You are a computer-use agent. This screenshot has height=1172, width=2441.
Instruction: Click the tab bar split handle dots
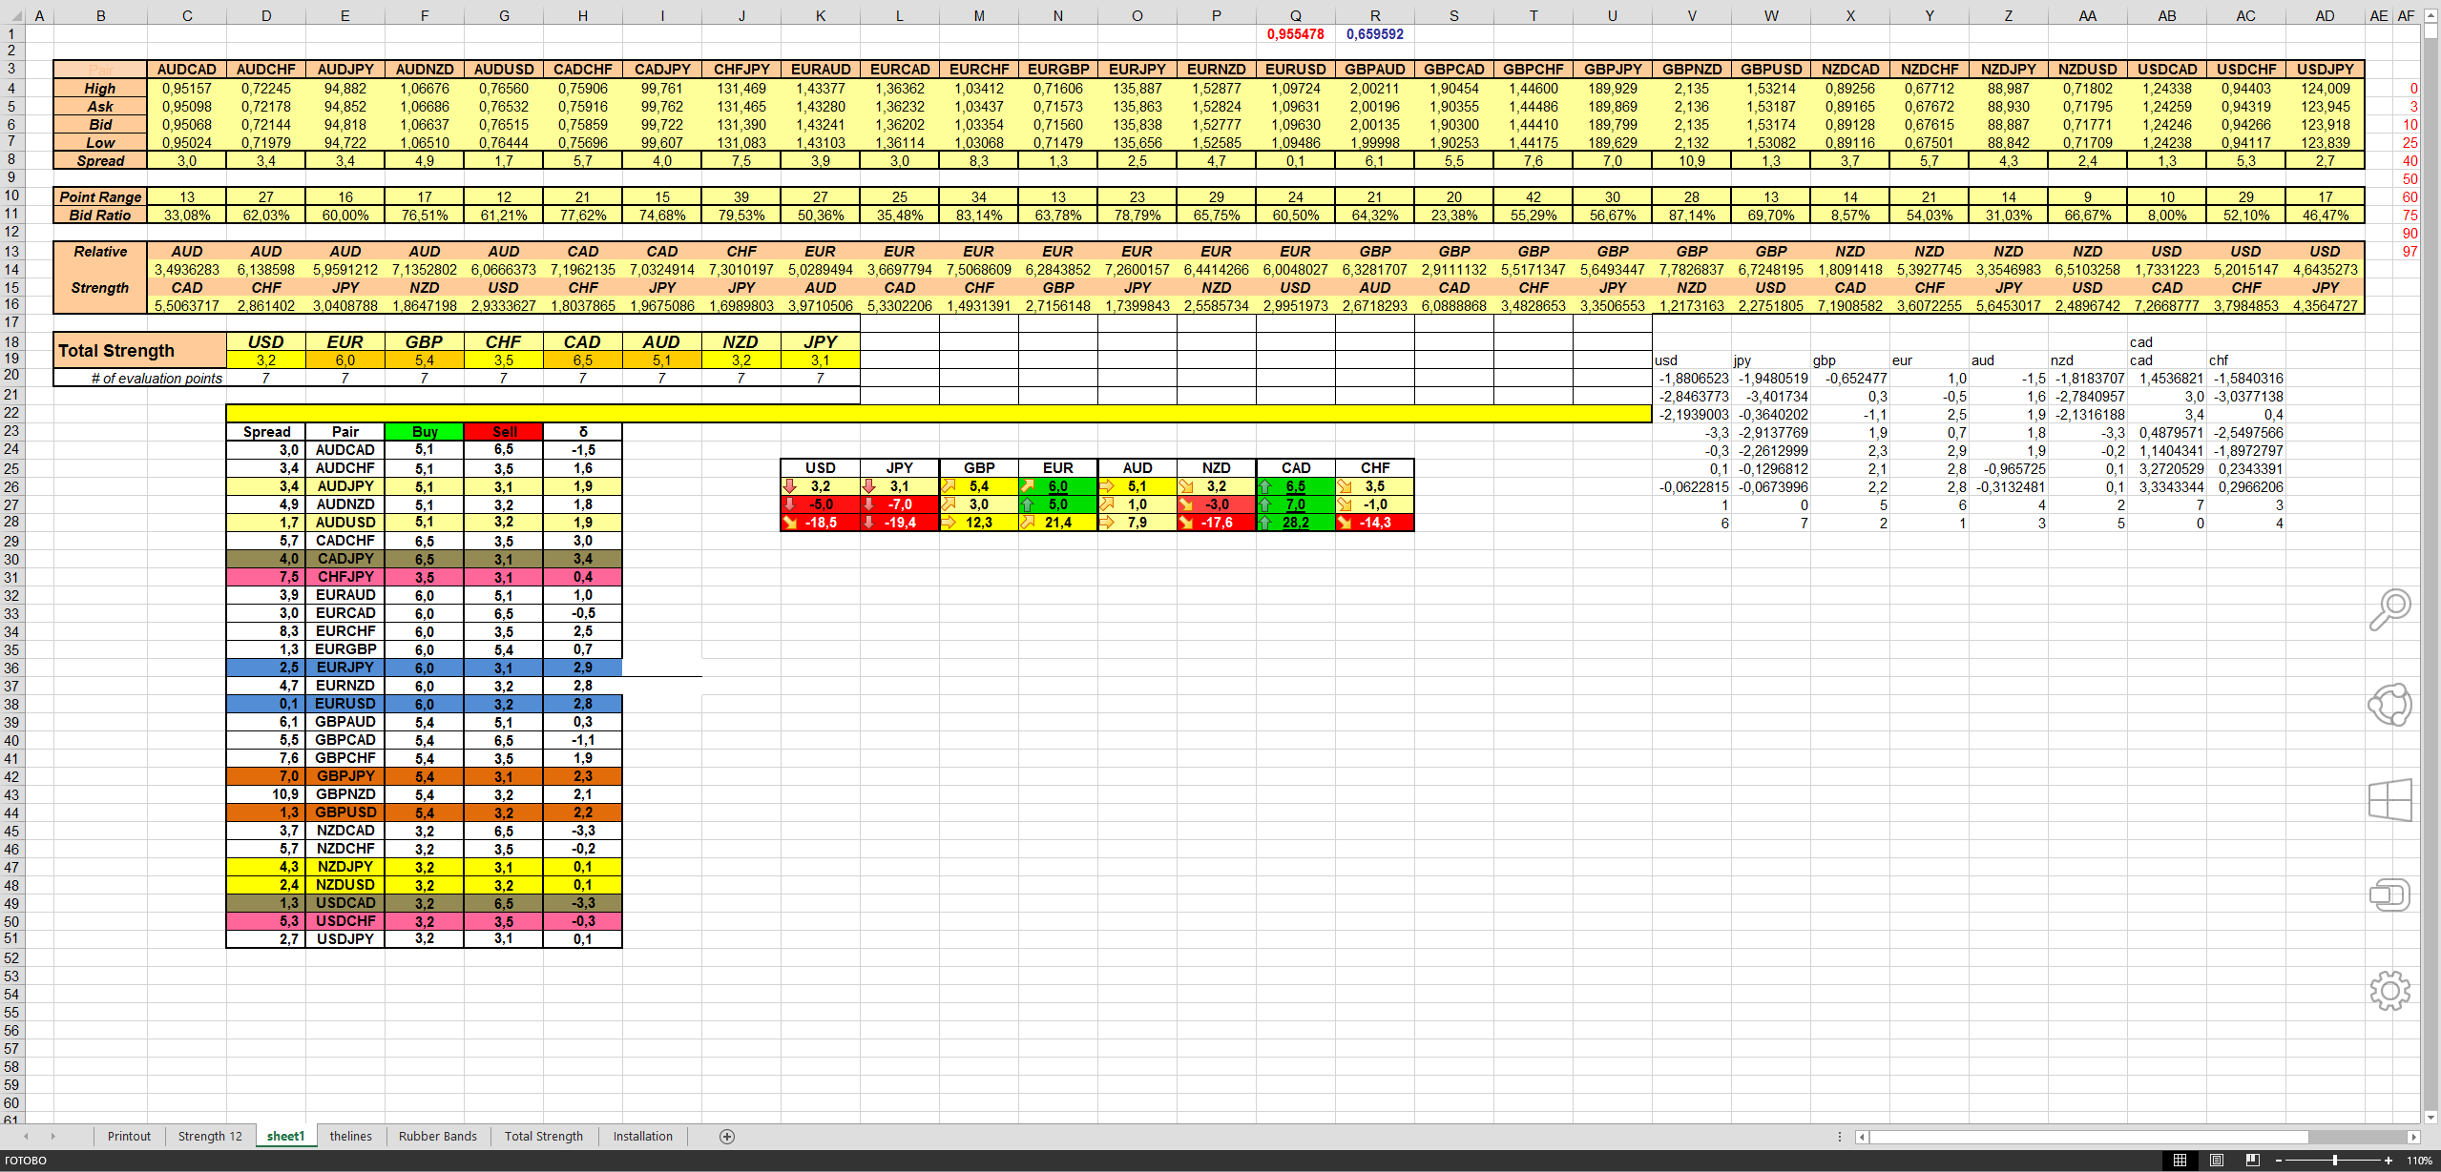tap(1839, 1136)
